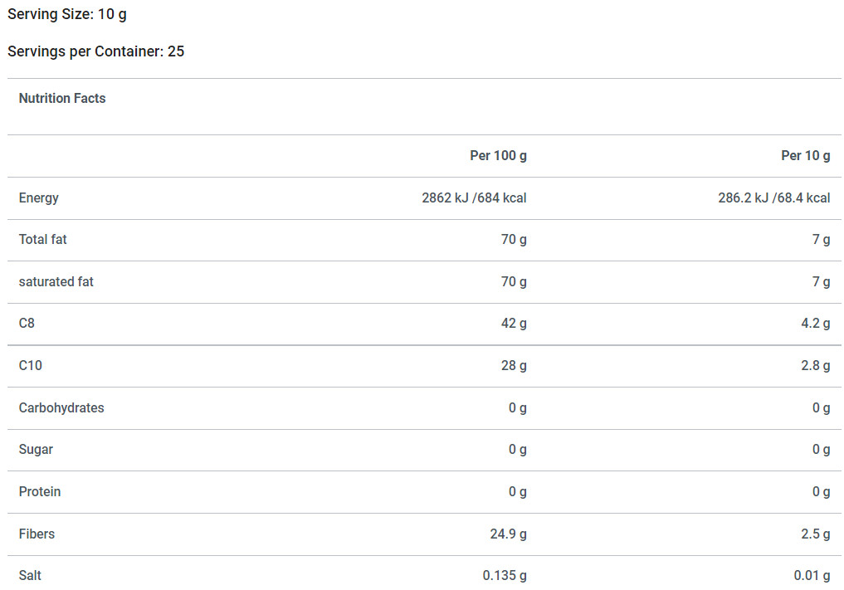844x590 pixels.
Task: Click the 286.2 kJ /68.4 kcal value
Action: pos(774,198)
